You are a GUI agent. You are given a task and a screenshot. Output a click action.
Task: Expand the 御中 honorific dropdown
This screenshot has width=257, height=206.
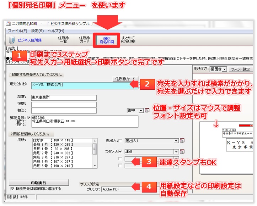pyautogui.click(x=141, y=111)
